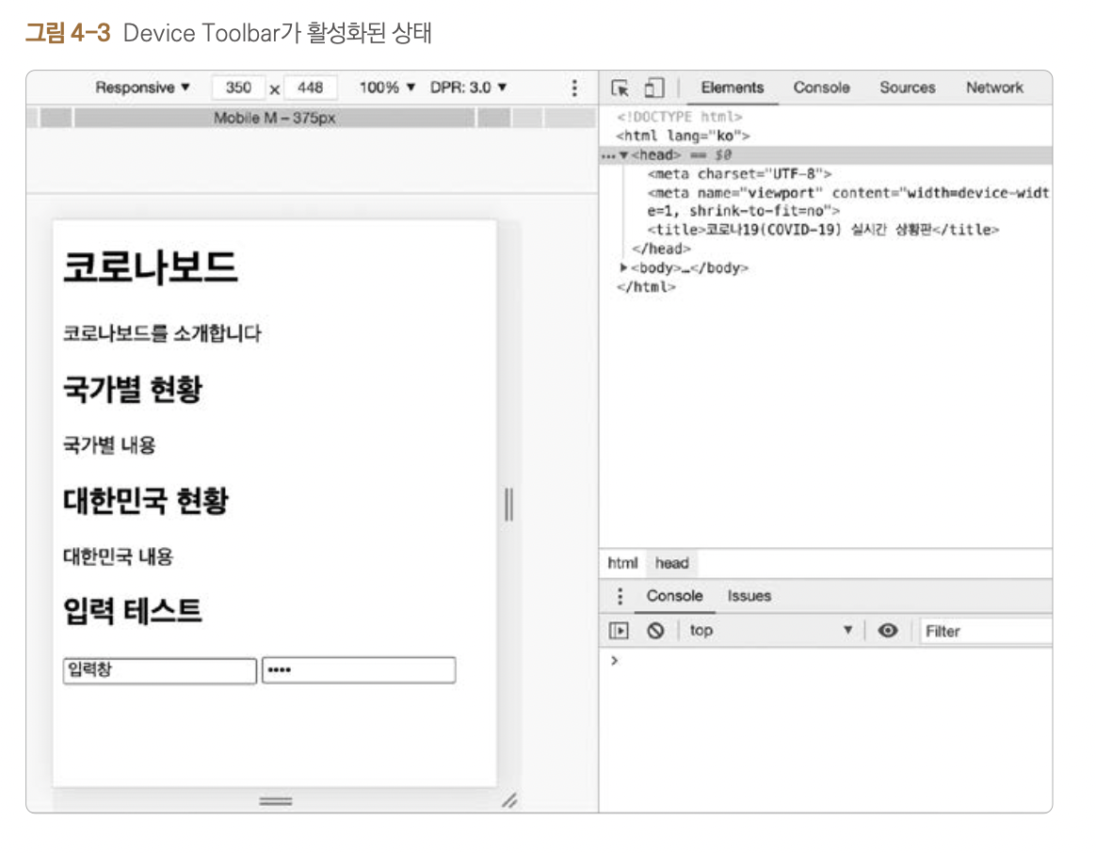The height and width of the screenshot is (853, 1096).
Task: Click the 입력 테스트 heading
Action: [133, 611]
